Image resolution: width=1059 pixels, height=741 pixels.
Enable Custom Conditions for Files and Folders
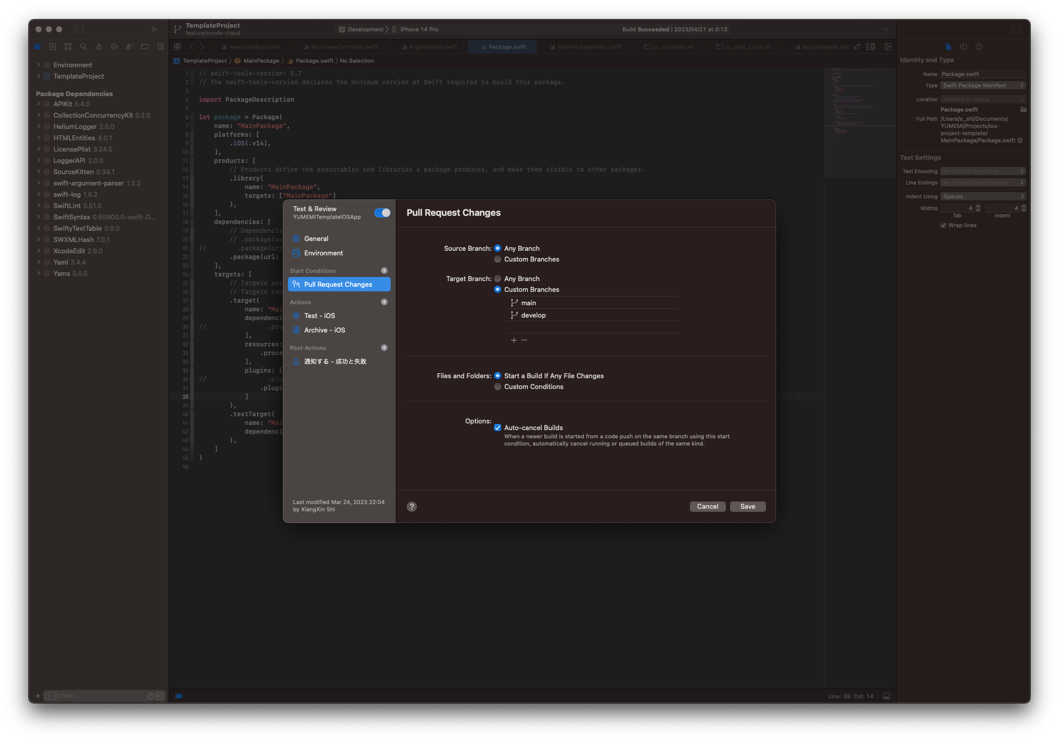(498, 386)
